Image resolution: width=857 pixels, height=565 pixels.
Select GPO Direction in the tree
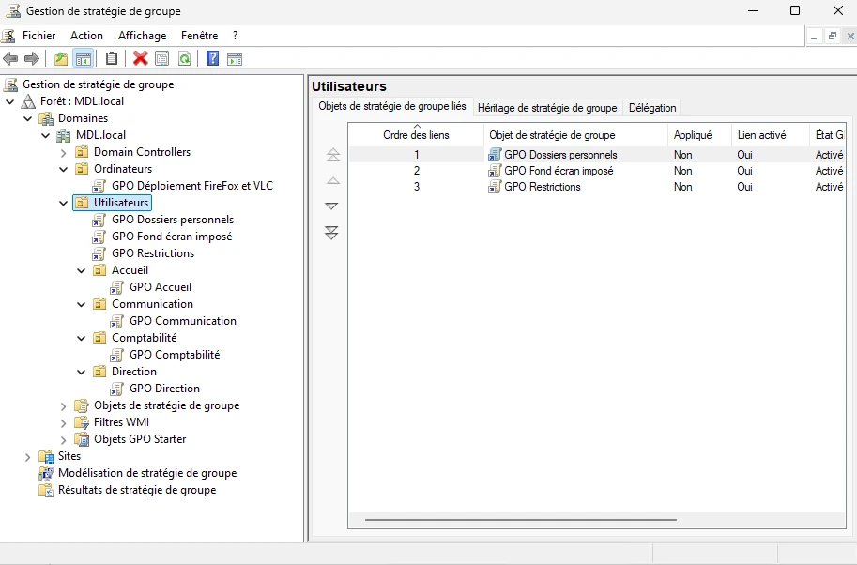[164, 389]
